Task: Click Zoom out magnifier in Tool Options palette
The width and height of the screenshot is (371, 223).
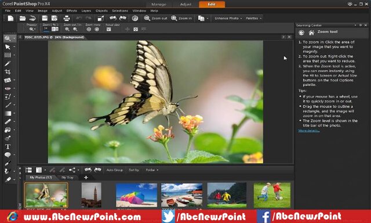Action: [67, 29]
